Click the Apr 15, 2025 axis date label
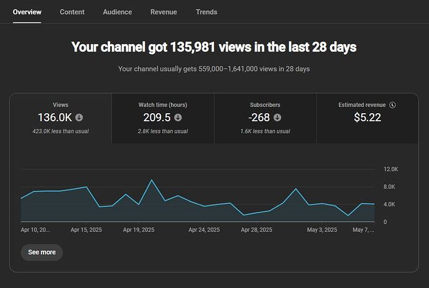 tap(86, 230)
